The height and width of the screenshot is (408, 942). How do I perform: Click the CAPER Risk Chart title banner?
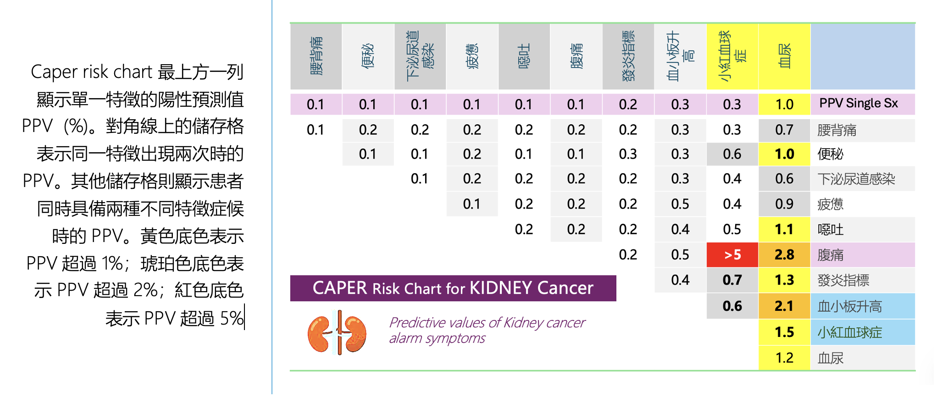(453, 288)
